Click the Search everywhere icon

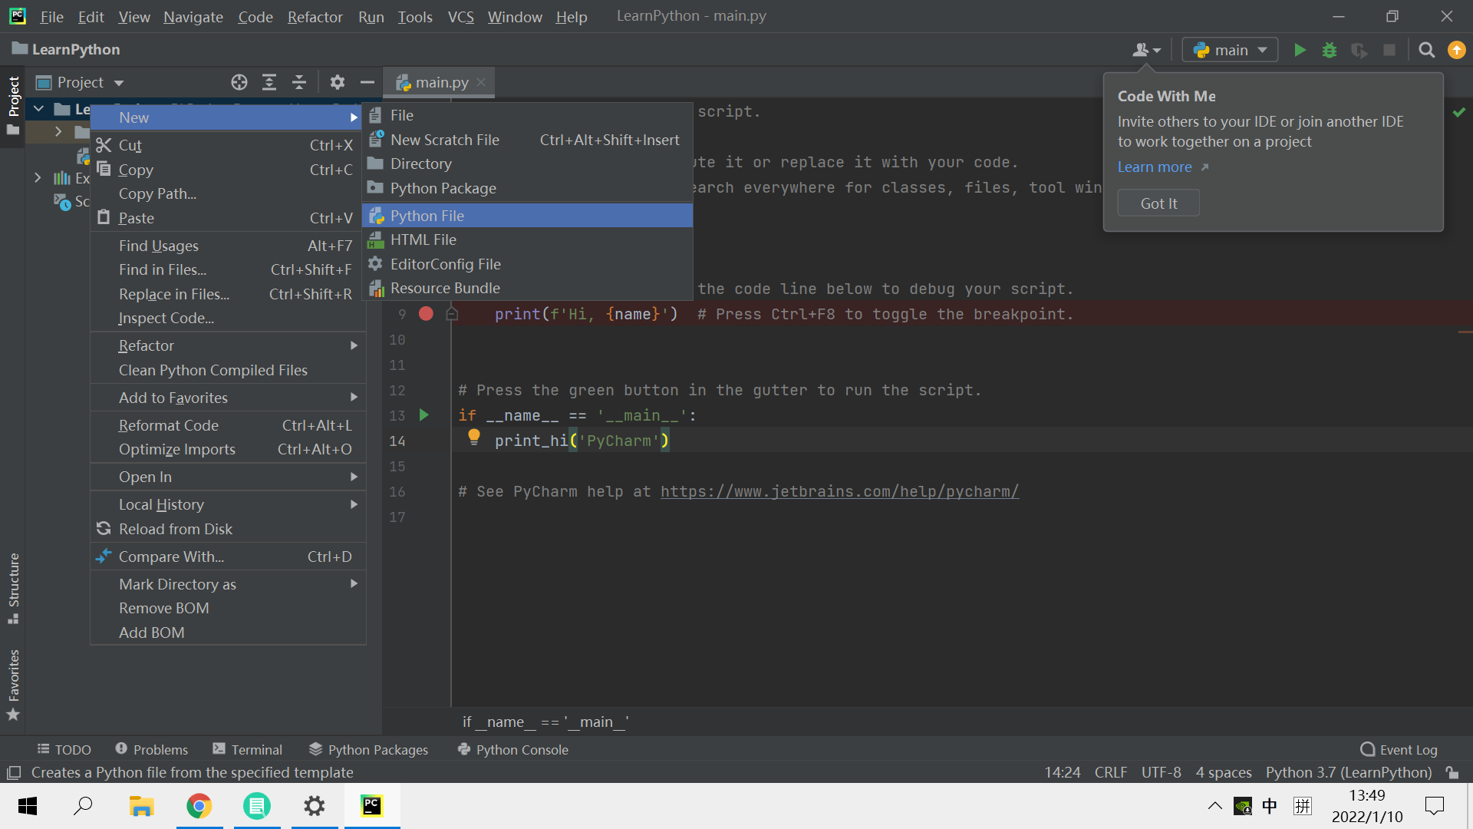click(x=1426, y=48)
